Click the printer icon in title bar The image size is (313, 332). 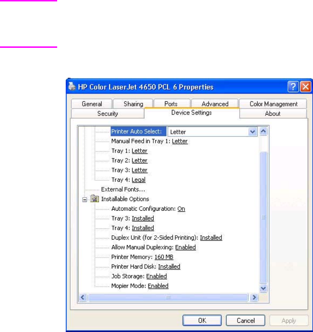72,86
